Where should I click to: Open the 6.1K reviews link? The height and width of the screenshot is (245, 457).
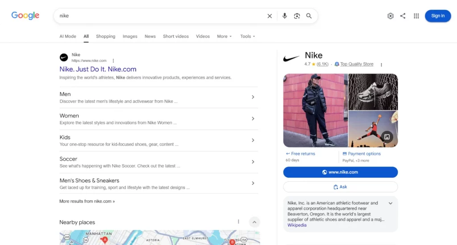[322, 64]
